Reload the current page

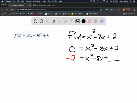[x=12, y=10]
